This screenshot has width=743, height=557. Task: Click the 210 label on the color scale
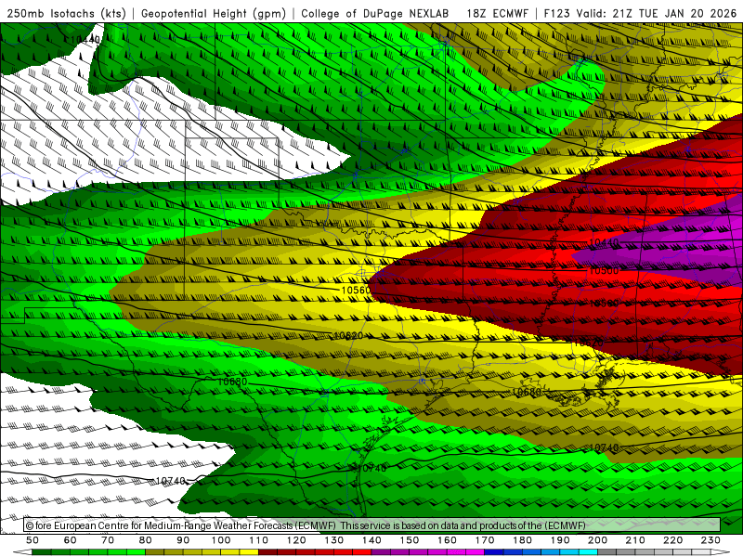635,540
